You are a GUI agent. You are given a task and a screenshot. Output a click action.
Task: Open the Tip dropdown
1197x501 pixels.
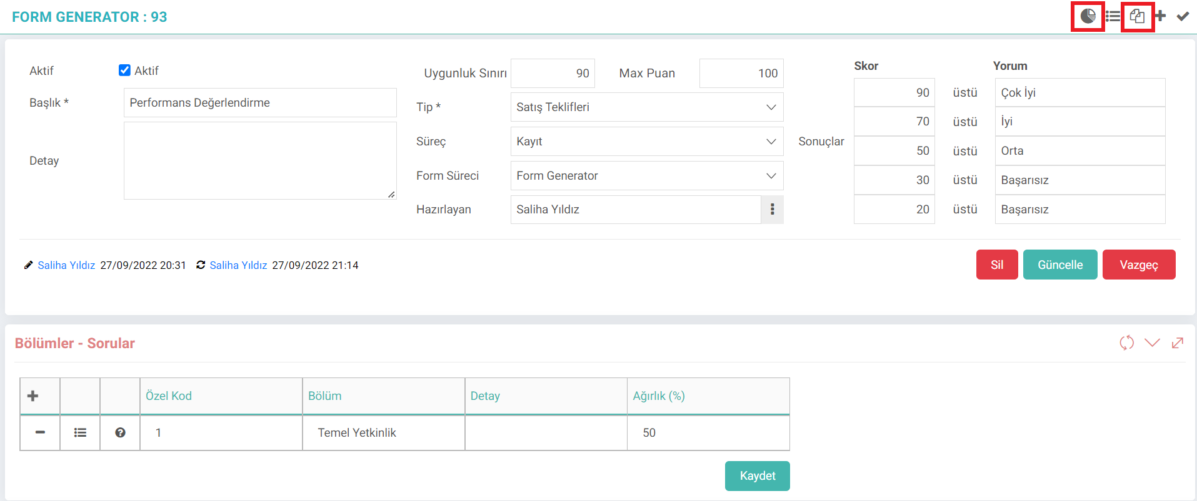(x=647, y=107)
